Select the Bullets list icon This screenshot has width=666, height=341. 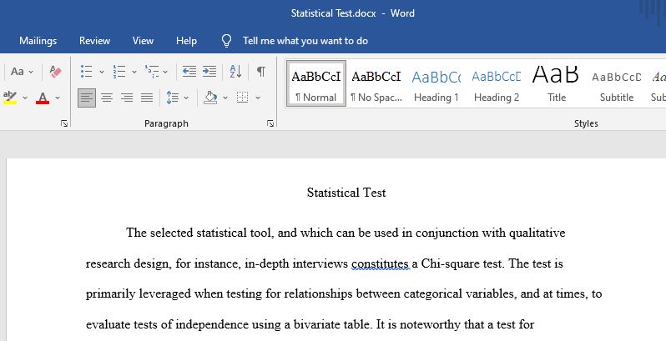pyautogui.click(x=86, y=71)
